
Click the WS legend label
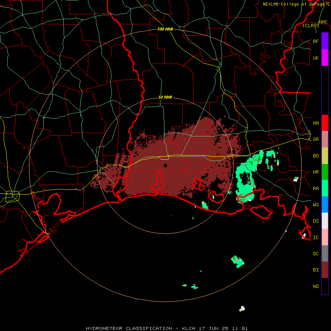316,204
